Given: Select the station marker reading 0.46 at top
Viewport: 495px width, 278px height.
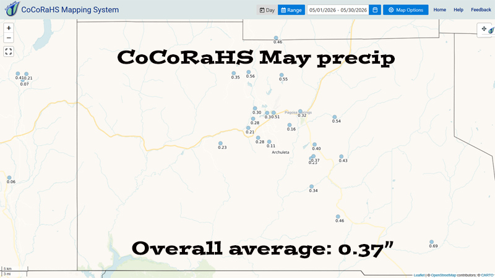Looking at the screenshot, I should pyautogui.click(x=276, y=38).
